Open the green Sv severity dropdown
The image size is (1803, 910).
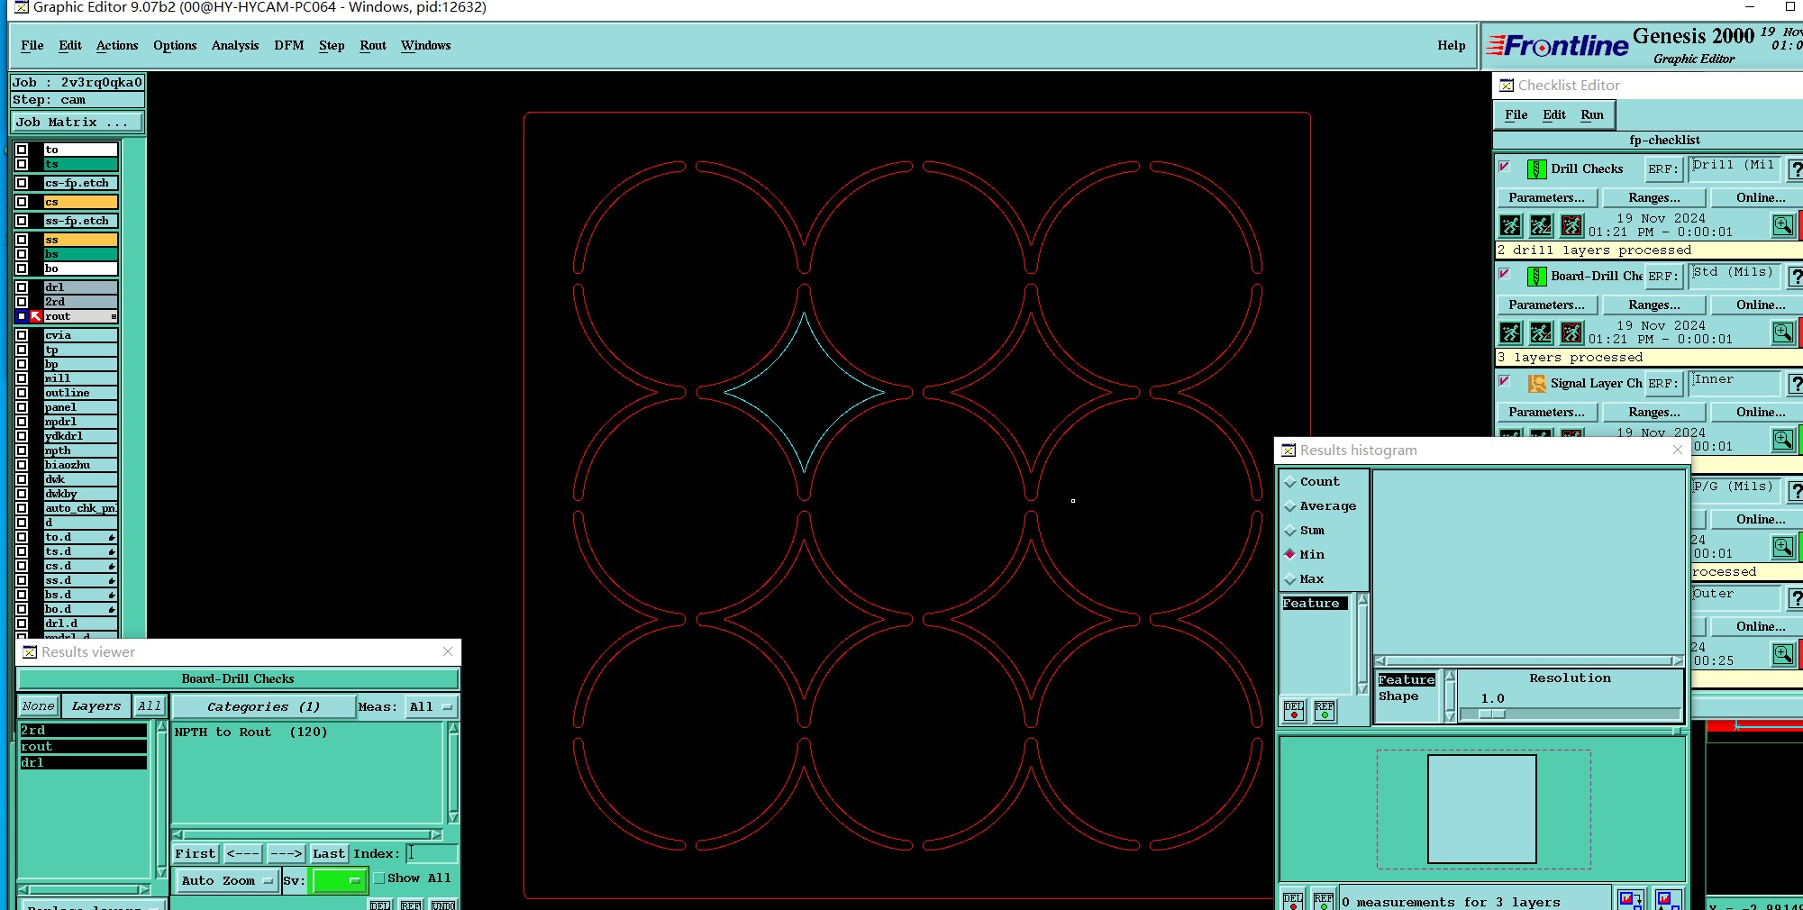[338, 880]
